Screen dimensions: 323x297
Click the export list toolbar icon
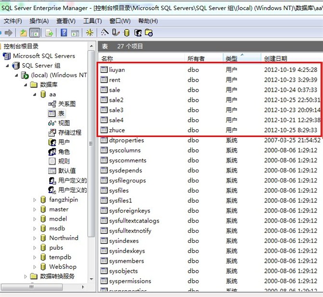tap(49, 33)
